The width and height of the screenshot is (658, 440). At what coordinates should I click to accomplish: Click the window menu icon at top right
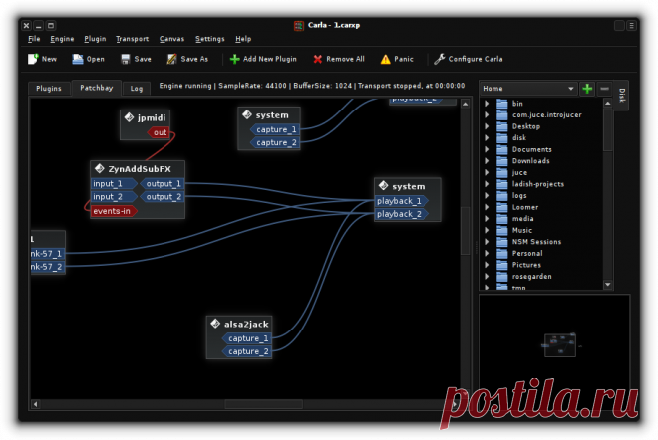click(631, 26)
